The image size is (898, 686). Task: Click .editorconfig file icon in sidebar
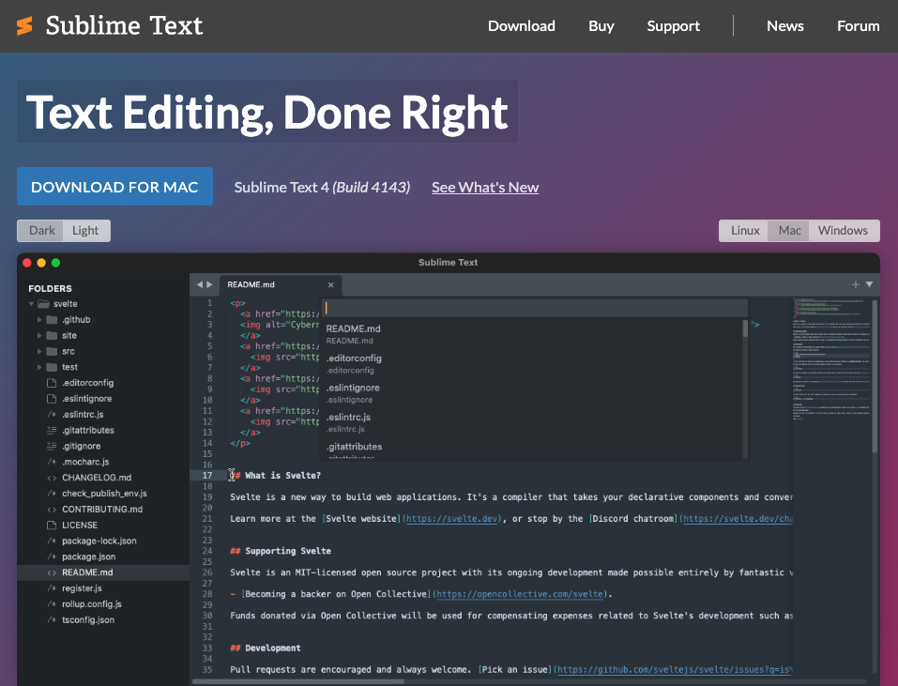coord(52,383)
